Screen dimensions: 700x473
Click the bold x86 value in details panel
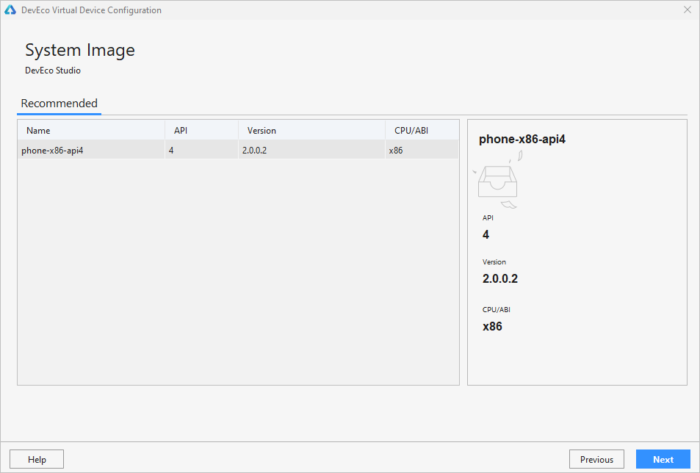[492, 327]
